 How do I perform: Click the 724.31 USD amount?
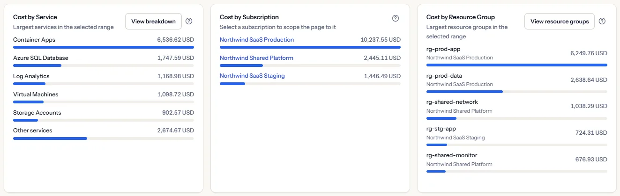pyautogui.click(x=591, y=133)
